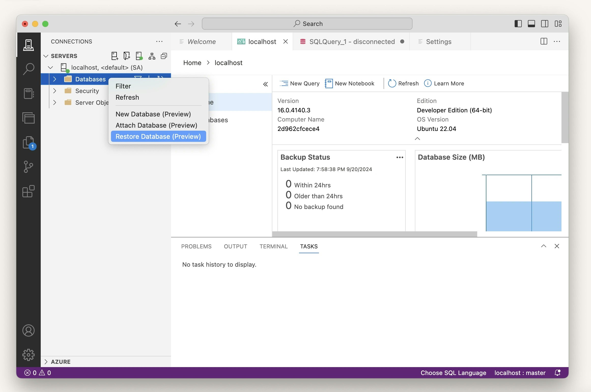Image resolution: width=591 pixels, height=392 pixels.
Task: Open the Connections panel more actions ellipsis
Action: (x=159, y=41)
